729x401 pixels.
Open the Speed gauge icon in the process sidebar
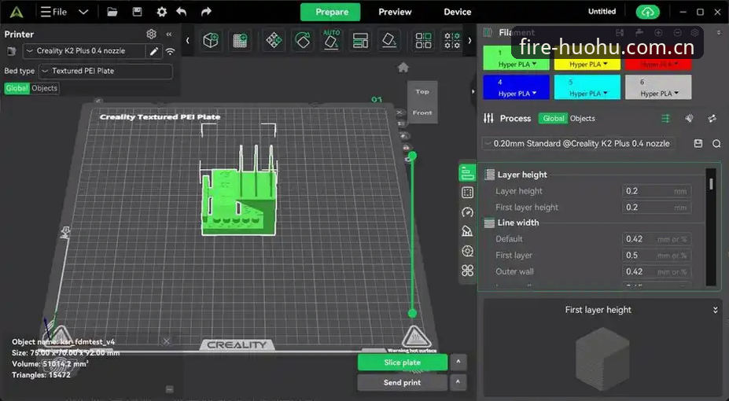467,212
